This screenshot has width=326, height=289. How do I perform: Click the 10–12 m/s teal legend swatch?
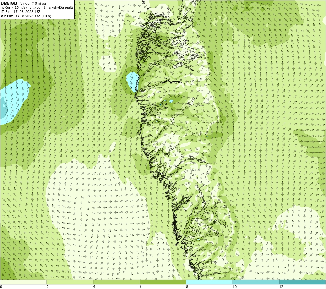point(256,282)
